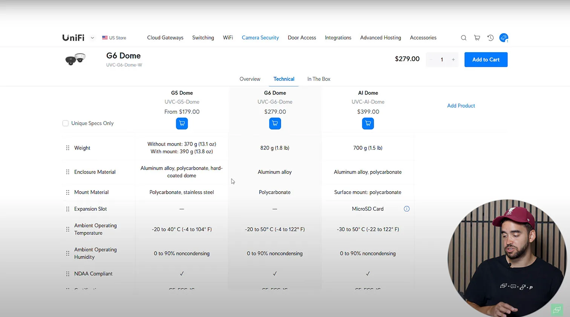The width and height of the screenshot is (570, 317).
Task: Click the '820 g (1.8 lb)' weight cell
Action: pyautogui.click(x=275, y=148)
